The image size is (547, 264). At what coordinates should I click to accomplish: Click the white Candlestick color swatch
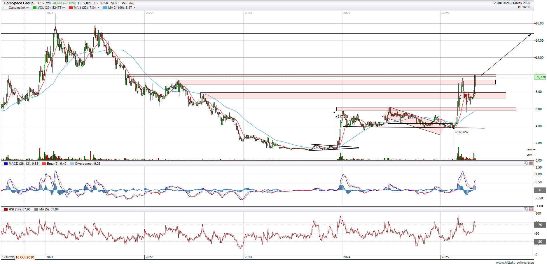point(6,8)
